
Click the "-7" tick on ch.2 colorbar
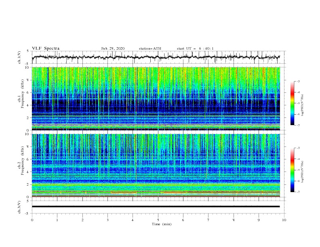[298, 192]
